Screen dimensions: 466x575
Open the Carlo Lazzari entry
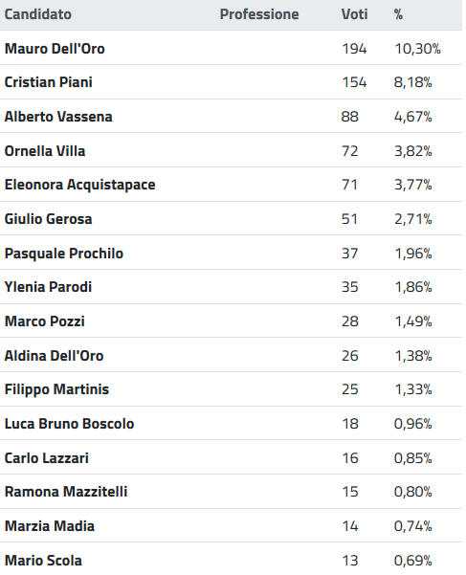(x=47, y=458)
